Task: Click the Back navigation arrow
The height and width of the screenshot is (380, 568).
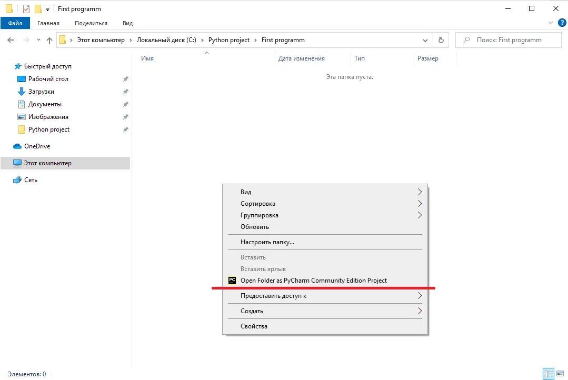Action: [x=11, y=40]
